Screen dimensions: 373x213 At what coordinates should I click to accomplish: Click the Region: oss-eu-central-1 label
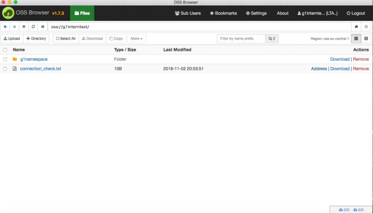330,39
